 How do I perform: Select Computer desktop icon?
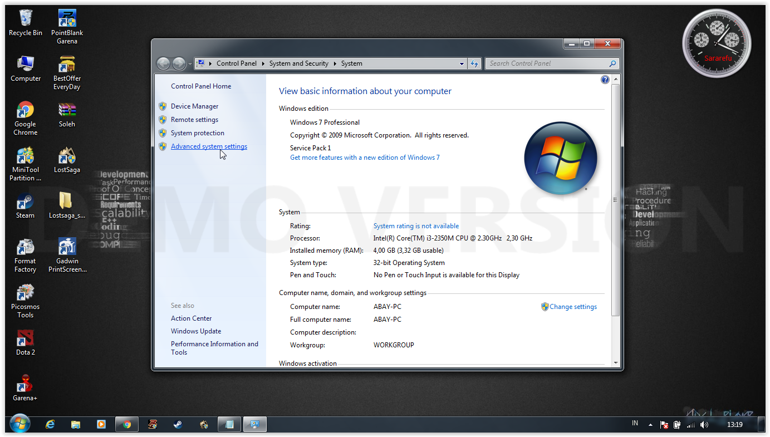pyautogui.click(x=26, y=69)
